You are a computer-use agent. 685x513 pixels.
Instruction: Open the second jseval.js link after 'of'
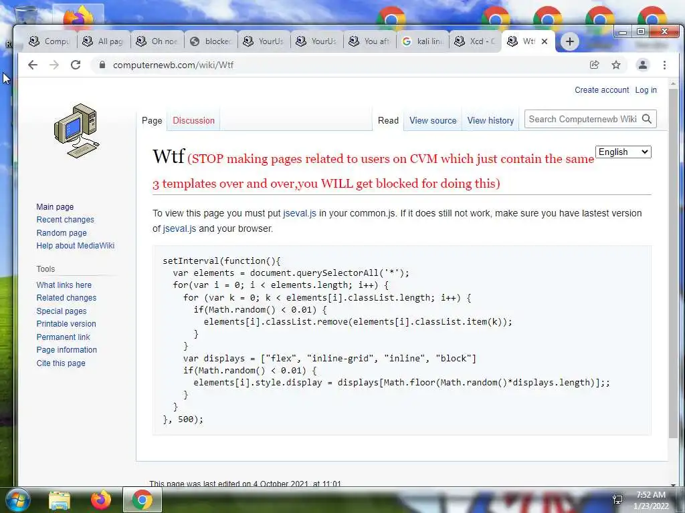coord(179,228)
